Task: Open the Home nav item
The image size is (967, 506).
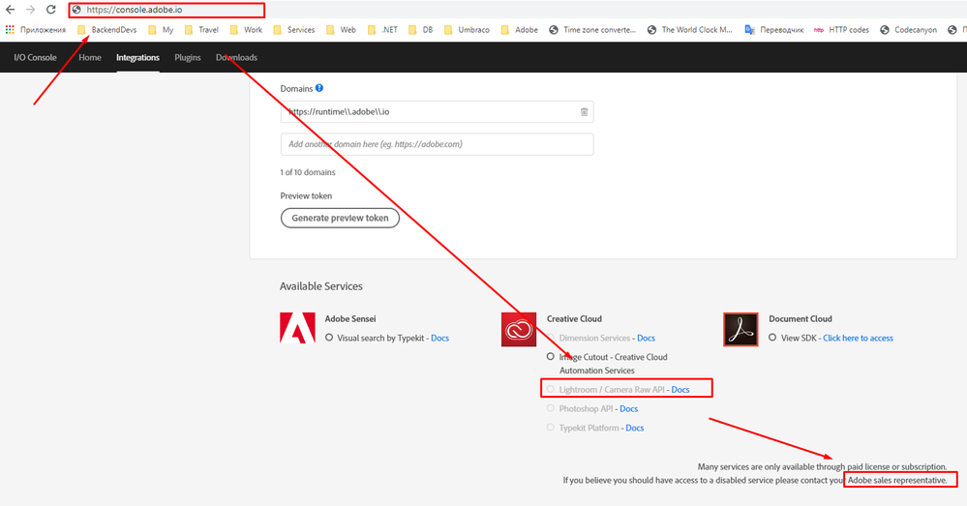Action: point(90,57)
